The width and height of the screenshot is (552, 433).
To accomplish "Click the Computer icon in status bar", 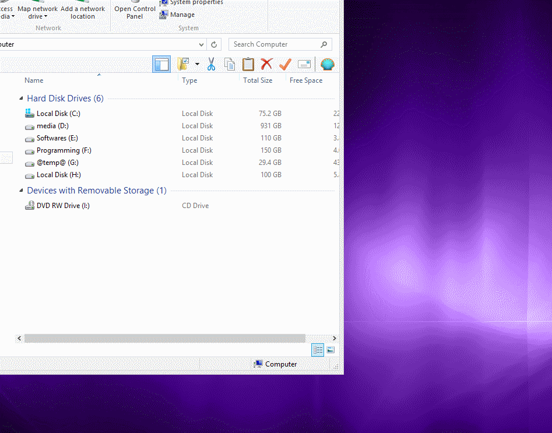I will [x=258, y=364].
